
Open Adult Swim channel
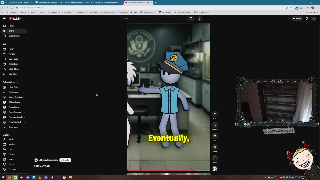pos(14,92)
